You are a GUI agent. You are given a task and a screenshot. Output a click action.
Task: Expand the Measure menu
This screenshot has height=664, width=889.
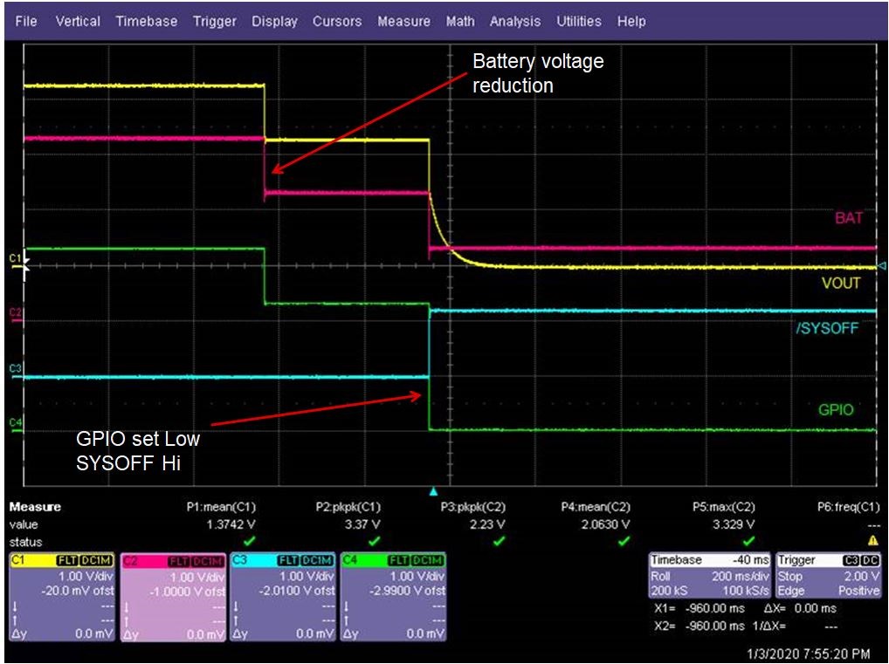pyautogui.click(x=403, y=21)
